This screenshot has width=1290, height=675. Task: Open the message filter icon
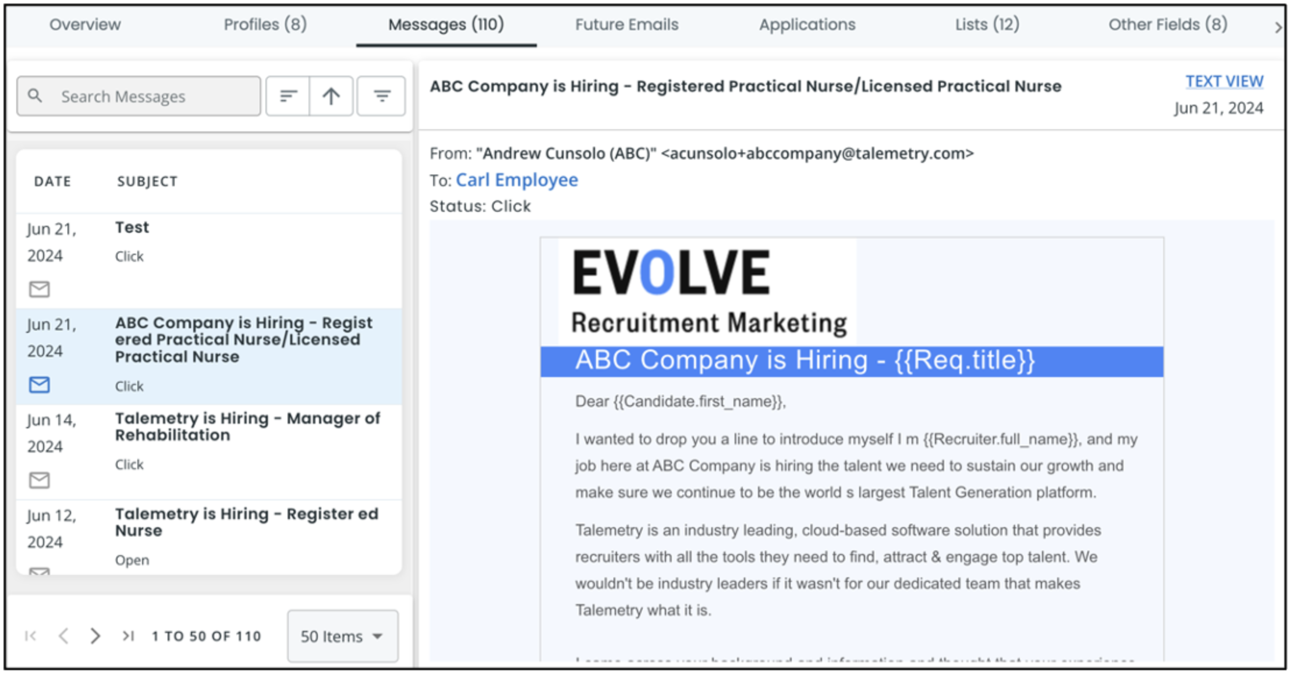[381, 96]
